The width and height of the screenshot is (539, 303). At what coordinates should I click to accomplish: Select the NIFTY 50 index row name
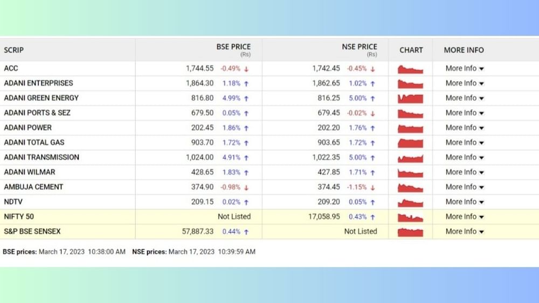click(19, 216)
